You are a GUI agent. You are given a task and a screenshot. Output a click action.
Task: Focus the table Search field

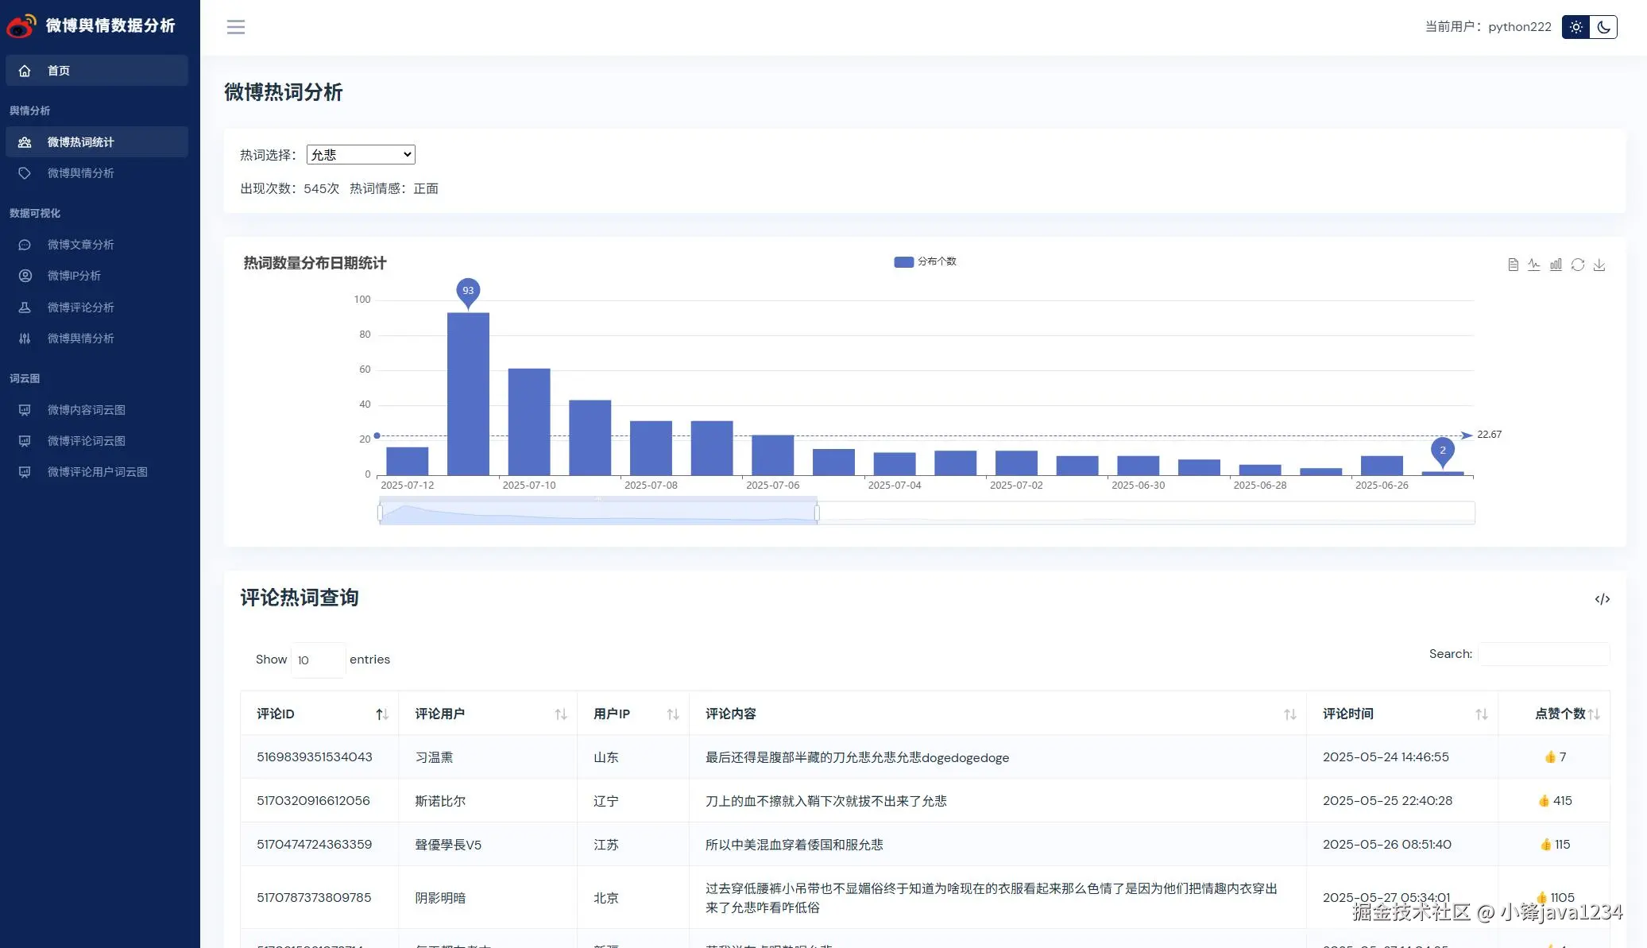1543,654
